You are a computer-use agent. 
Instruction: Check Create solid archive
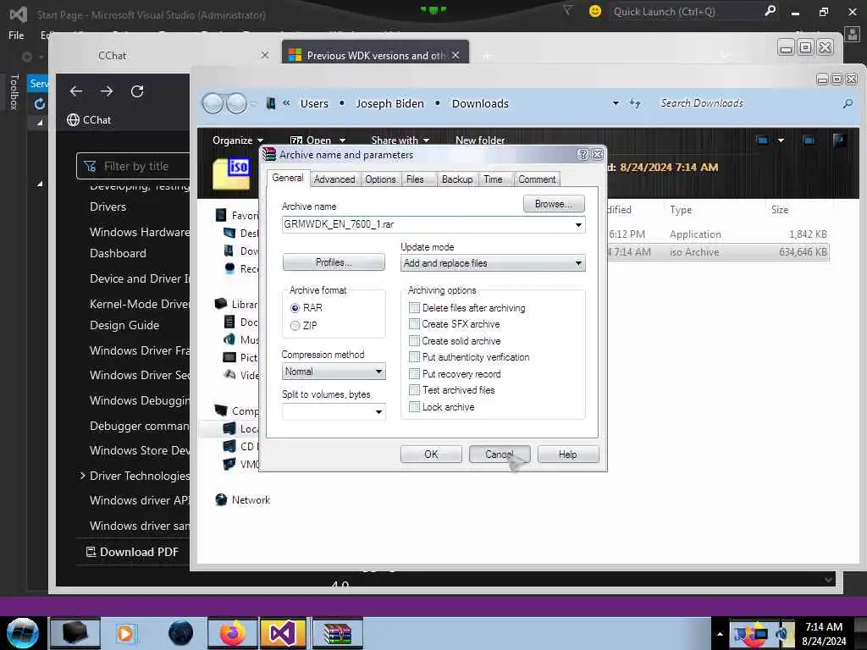click(x=414, y=340)
